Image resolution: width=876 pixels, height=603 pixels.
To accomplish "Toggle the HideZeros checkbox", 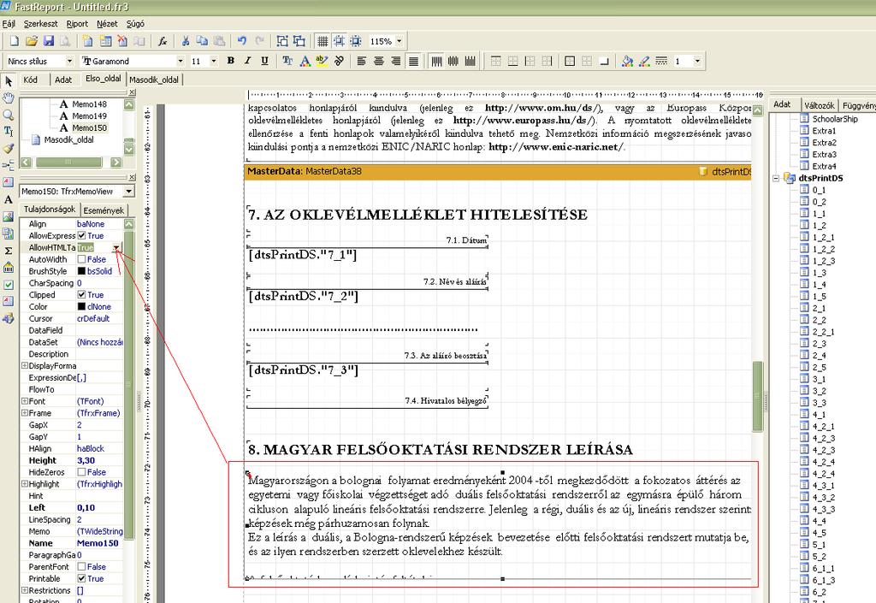I will click(81, 472).
